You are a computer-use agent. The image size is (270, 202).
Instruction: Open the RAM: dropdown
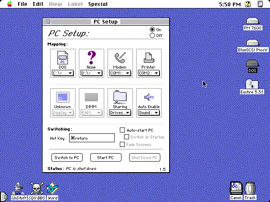(x=91, y=113)
